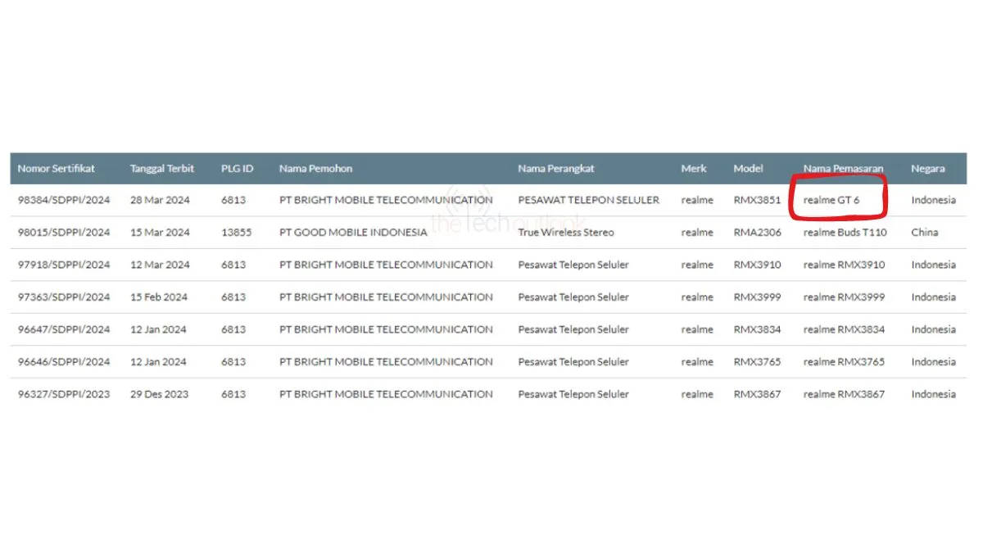Viewport: 983px width, 553px height.
Task: Click the Merk column header
Action: 694,168
